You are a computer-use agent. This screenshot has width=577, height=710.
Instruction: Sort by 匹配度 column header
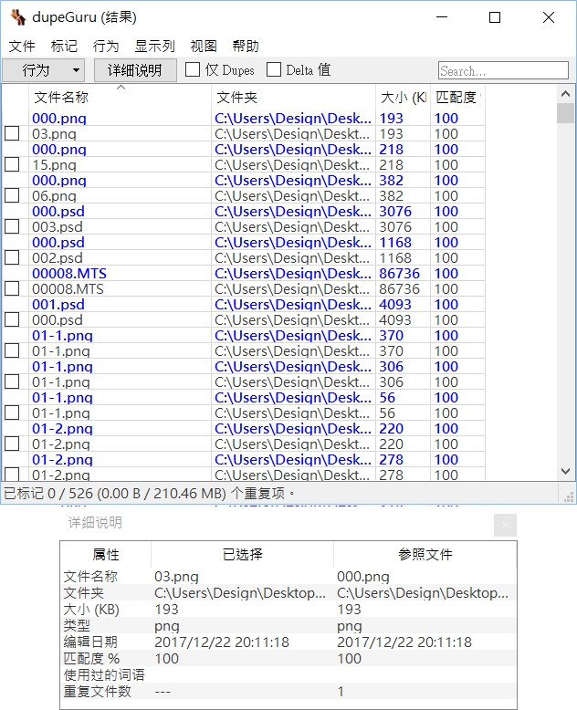[457, 97]
